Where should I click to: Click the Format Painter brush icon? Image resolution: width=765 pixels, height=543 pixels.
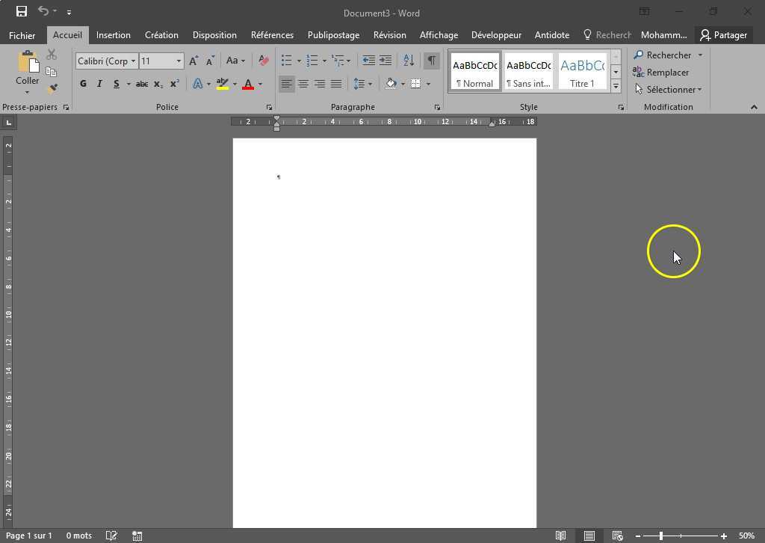[x=52, y=88]
